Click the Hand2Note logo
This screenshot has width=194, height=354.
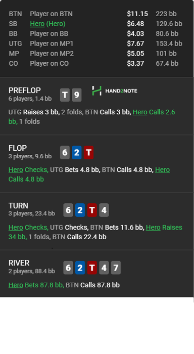[x=115, y=91]
